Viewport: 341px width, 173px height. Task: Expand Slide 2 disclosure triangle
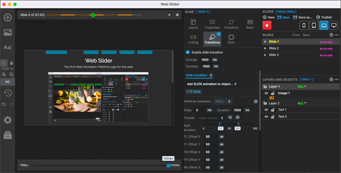pos(265,48)
